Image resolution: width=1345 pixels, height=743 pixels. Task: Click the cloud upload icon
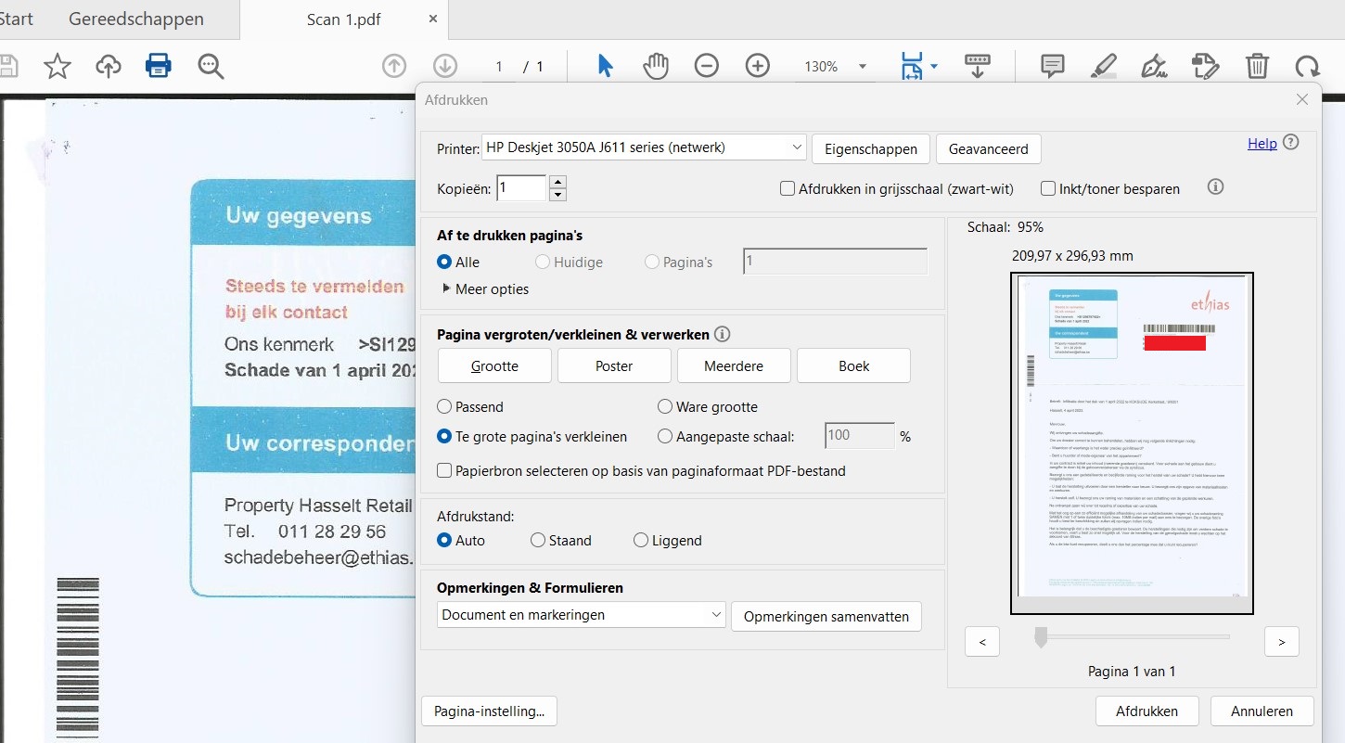pyautogui.click(x=109, y=66)
